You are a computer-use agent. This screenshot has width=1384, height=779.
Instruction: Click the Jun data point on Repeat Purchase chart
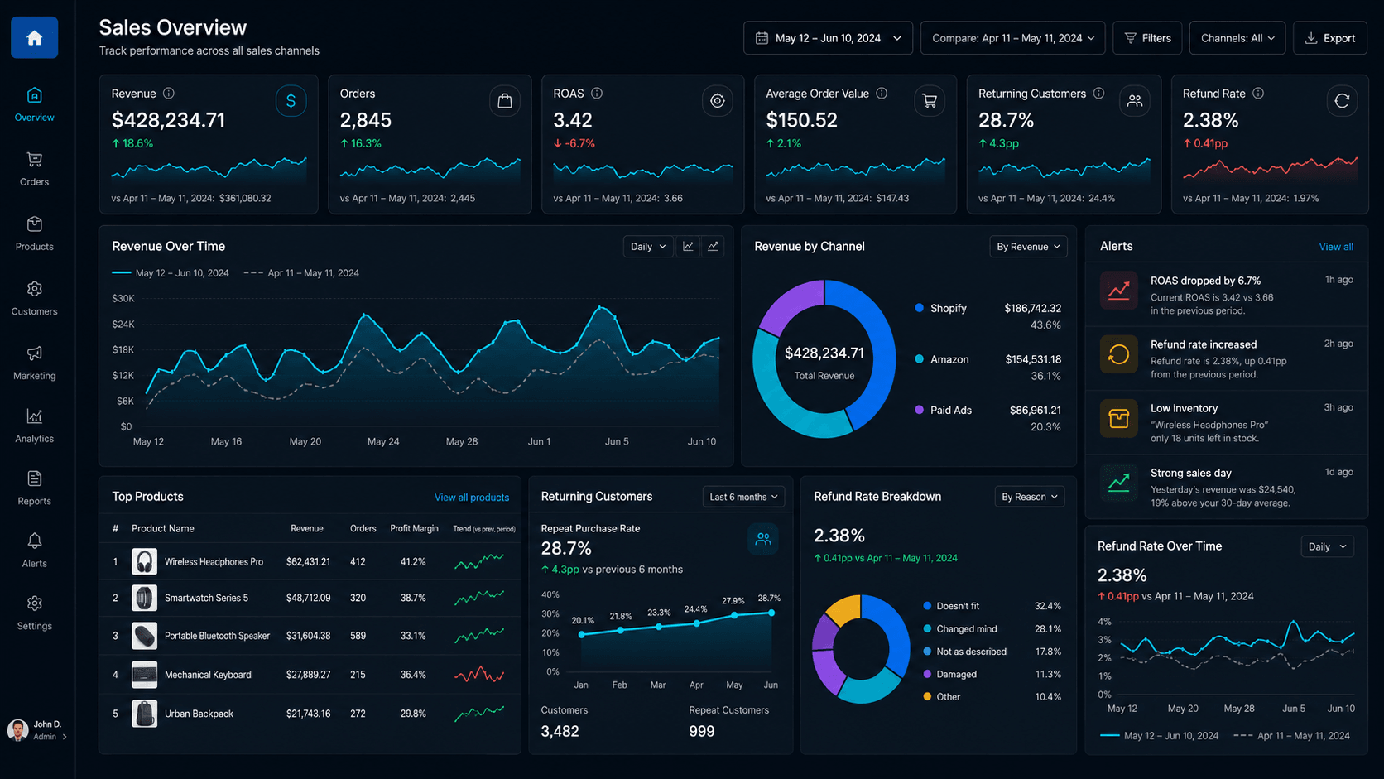point(771,613)
